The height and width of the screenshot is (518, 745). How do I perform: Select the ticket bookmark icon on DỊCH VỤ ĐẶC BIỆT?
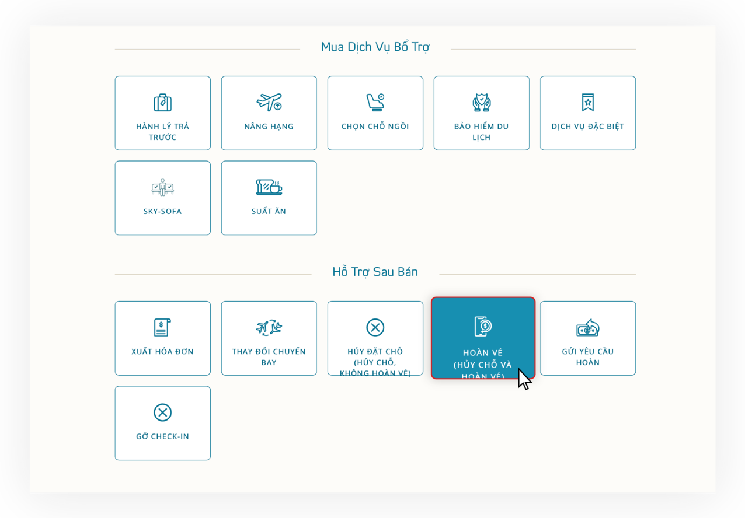click(587, 101)
